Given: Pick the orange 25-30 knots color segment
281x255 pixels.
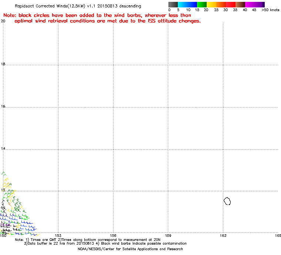Looking at the screenshot, I should (x=221, y=4).
